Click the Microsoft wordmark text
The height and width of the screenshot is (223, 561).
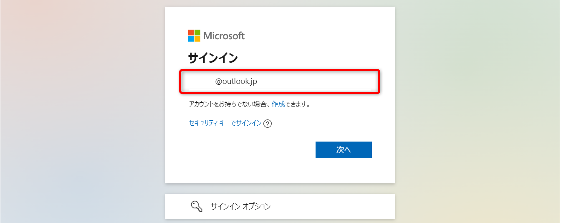[x=224, y=36]
